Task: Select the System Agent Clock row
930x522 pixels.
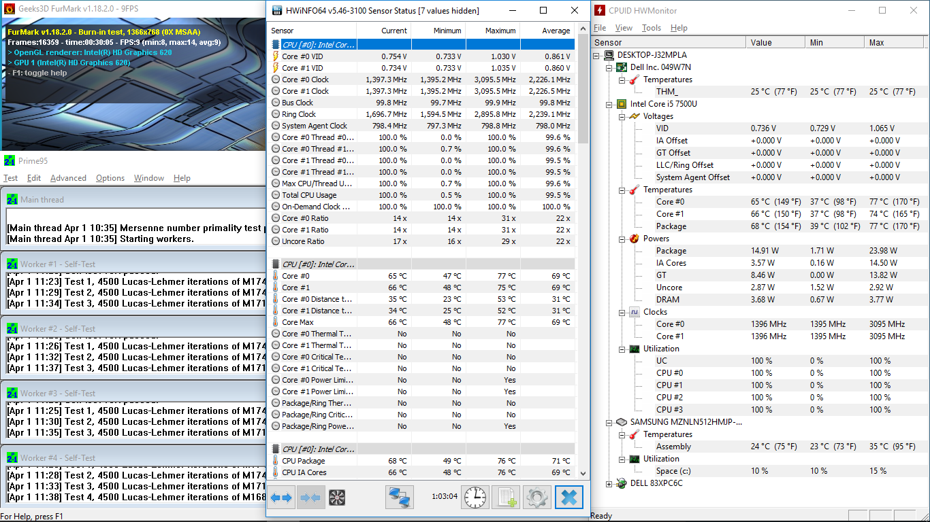Action: (x=422, y=126)
